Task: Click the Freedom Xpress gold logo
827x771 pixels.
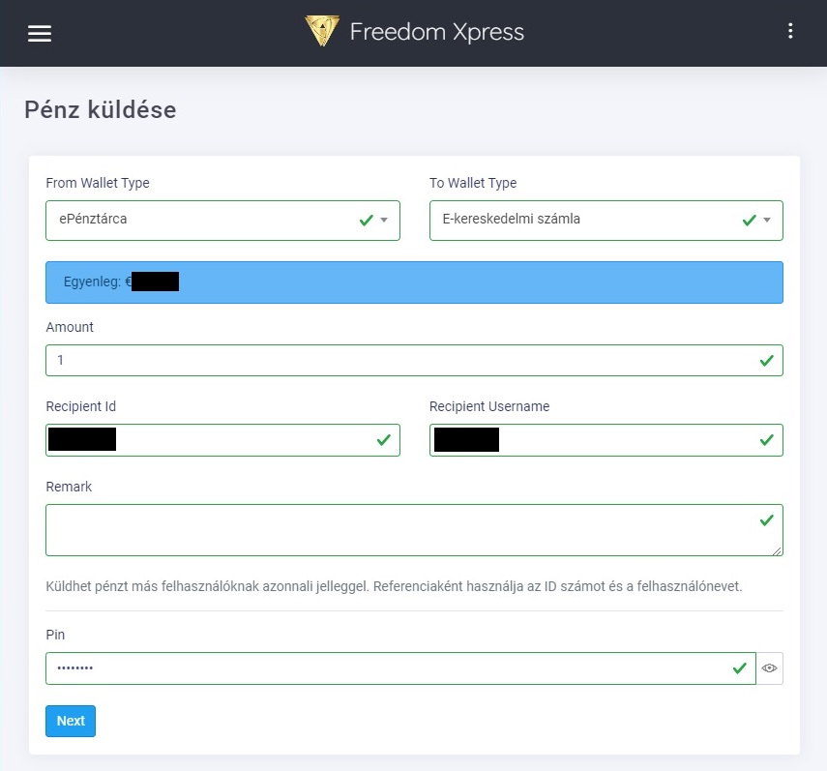Action: pyautogui.click(x=322, y=32)
